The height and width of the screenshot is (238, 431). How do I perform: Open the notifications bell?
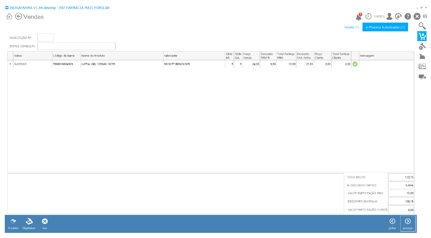[x=359, y=17]
